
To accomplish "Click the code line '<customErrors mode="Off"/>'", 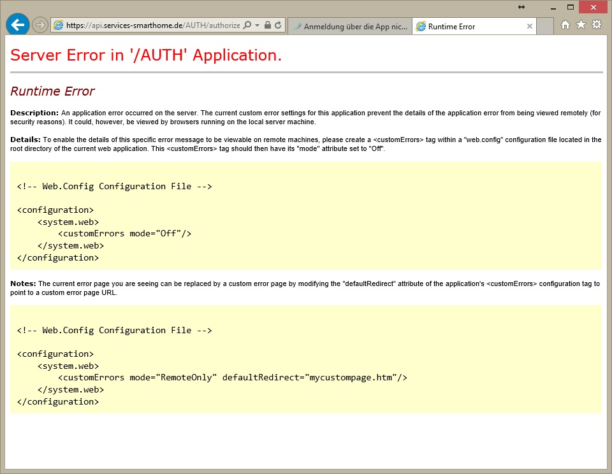I will pyautogui.click(x=124, y=234).
